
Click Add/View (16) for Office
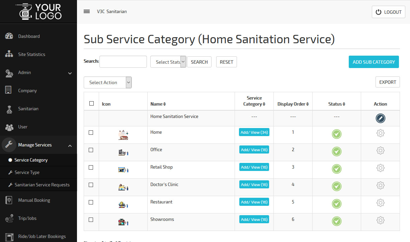coord(254,150)
